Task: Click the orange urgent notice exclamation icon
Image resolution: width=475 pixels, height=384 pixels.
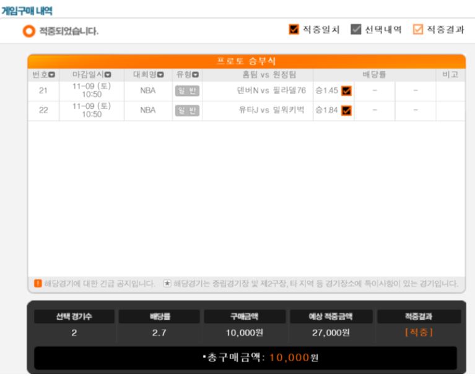Action: [38, 283]
